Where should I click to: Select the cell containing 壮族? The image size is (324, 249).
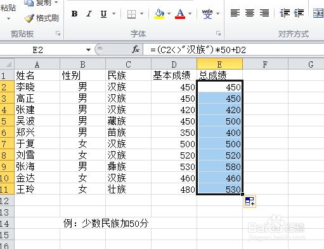point(128,189)
